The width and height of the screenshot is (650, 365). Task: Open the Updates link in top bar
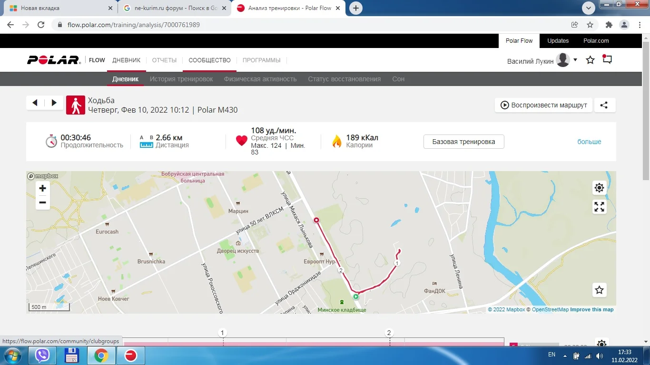click(x=558, y=41)
